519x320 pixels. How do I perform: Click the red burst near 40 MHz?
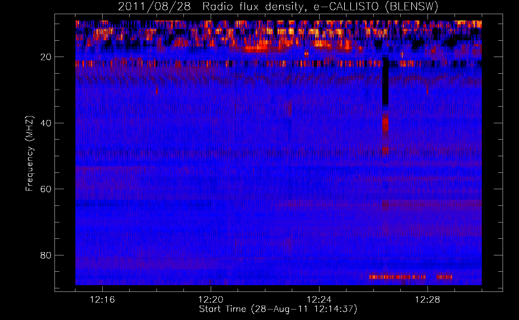385,124
